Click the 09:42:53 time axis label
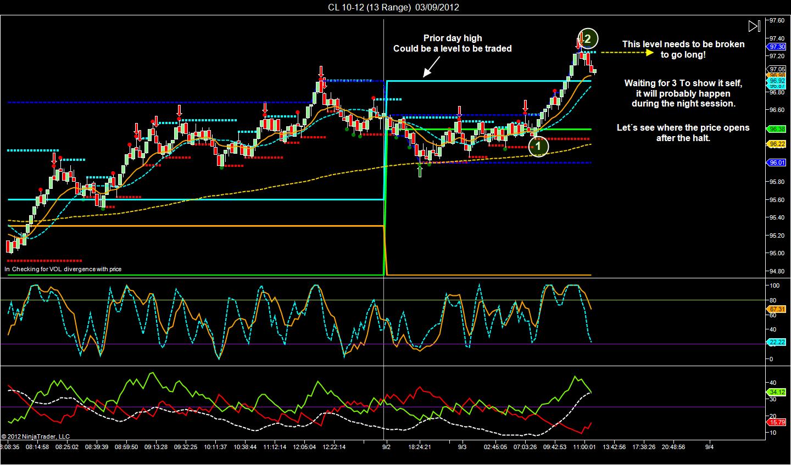 click(555, 447)
